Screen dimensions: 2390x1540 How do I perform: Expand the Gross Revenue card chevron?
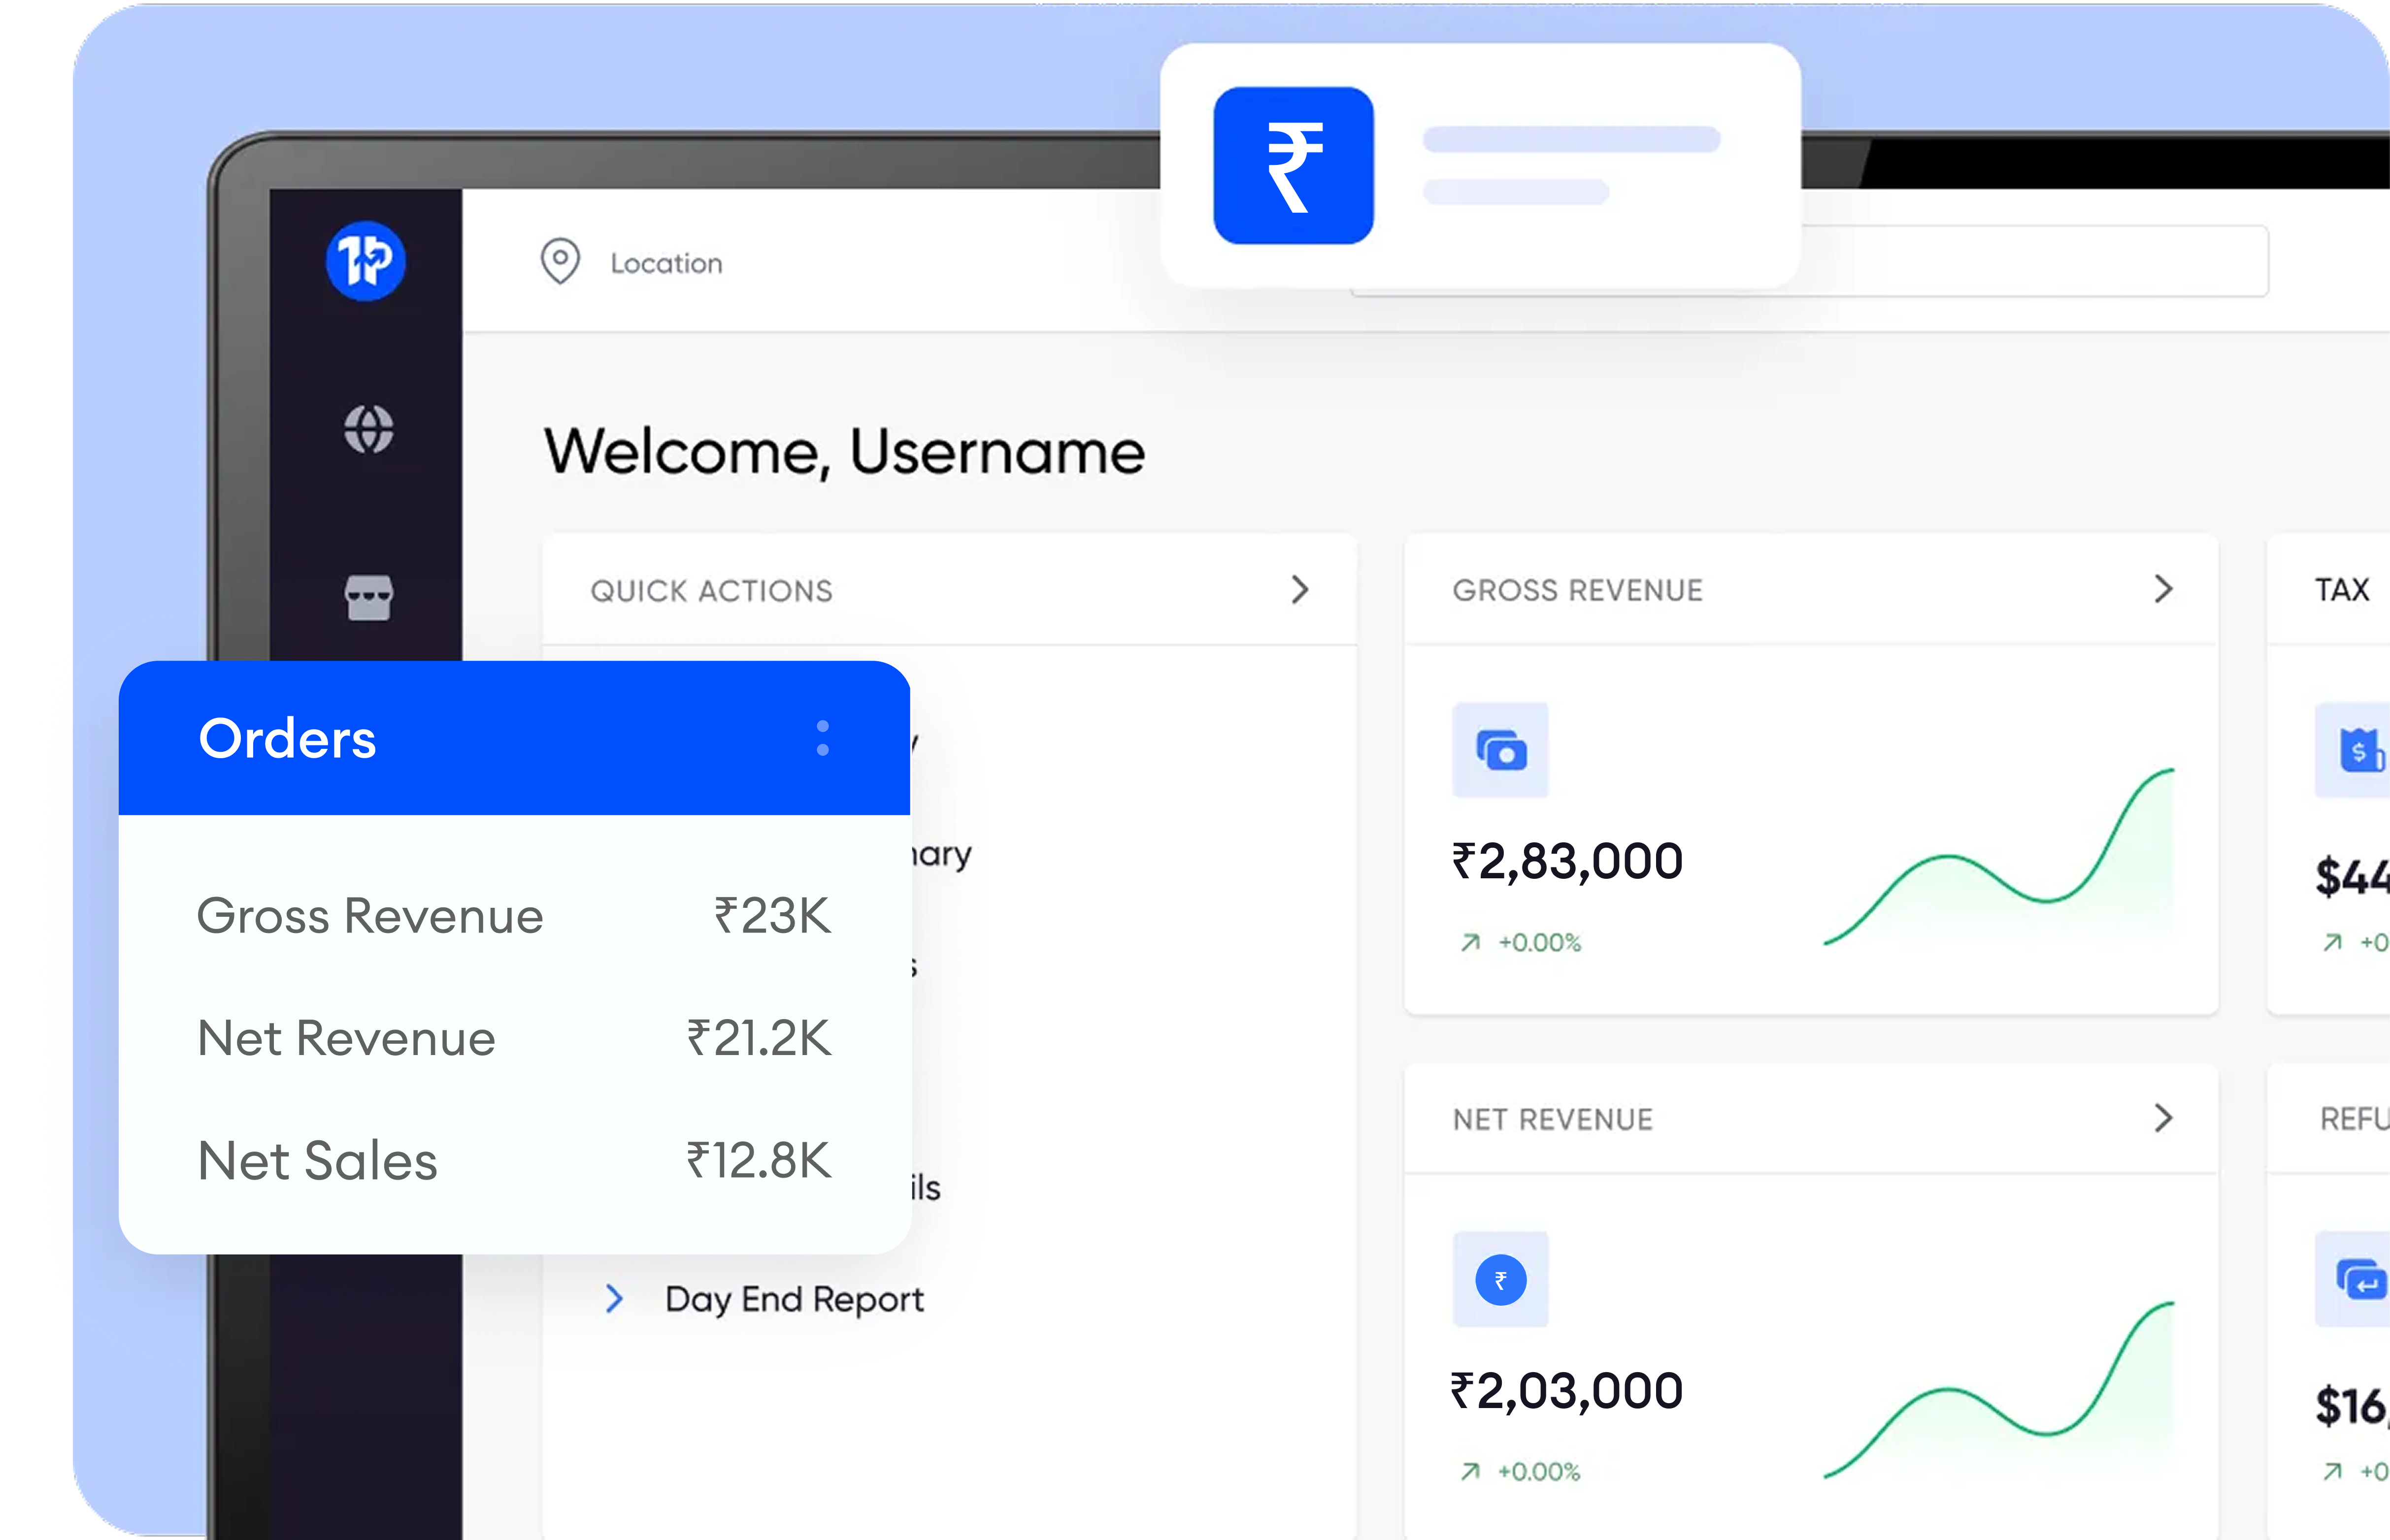(x=2163, y=589)
